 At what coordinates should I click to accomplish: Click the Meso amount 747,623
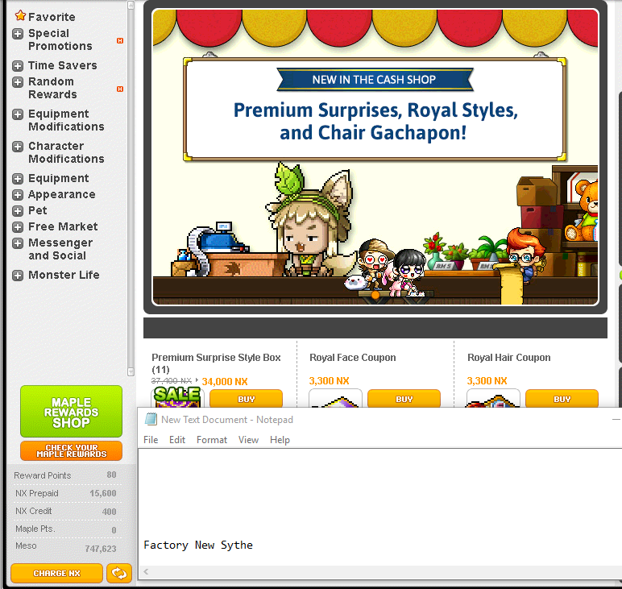101,549
